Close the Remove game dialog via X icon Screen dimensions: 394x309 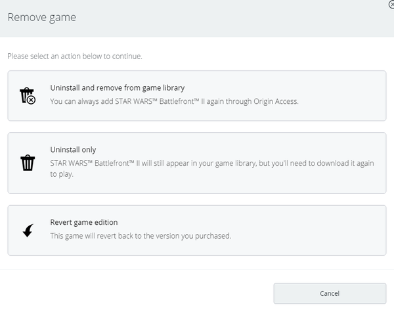click(391, 5)
